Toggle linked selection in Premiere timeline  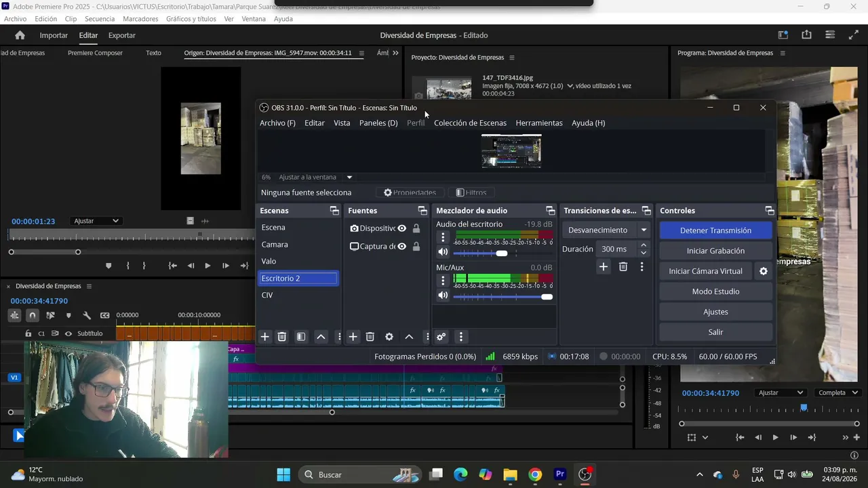tap(50, 315)
